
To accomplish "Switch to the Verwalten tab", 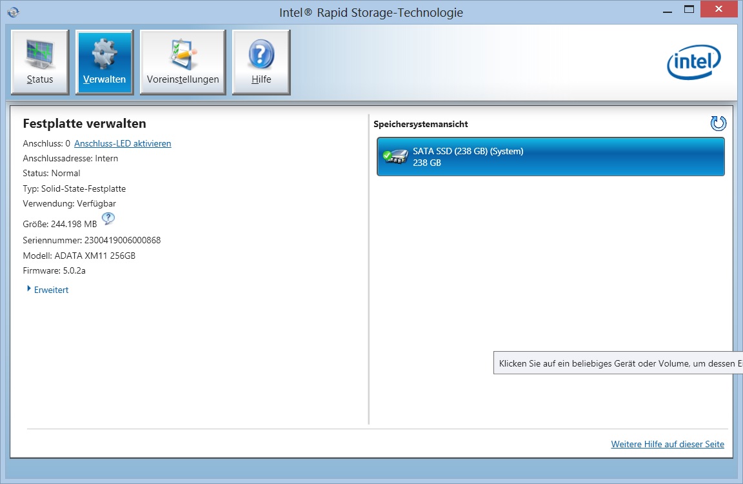I will (x=104, y=62).
